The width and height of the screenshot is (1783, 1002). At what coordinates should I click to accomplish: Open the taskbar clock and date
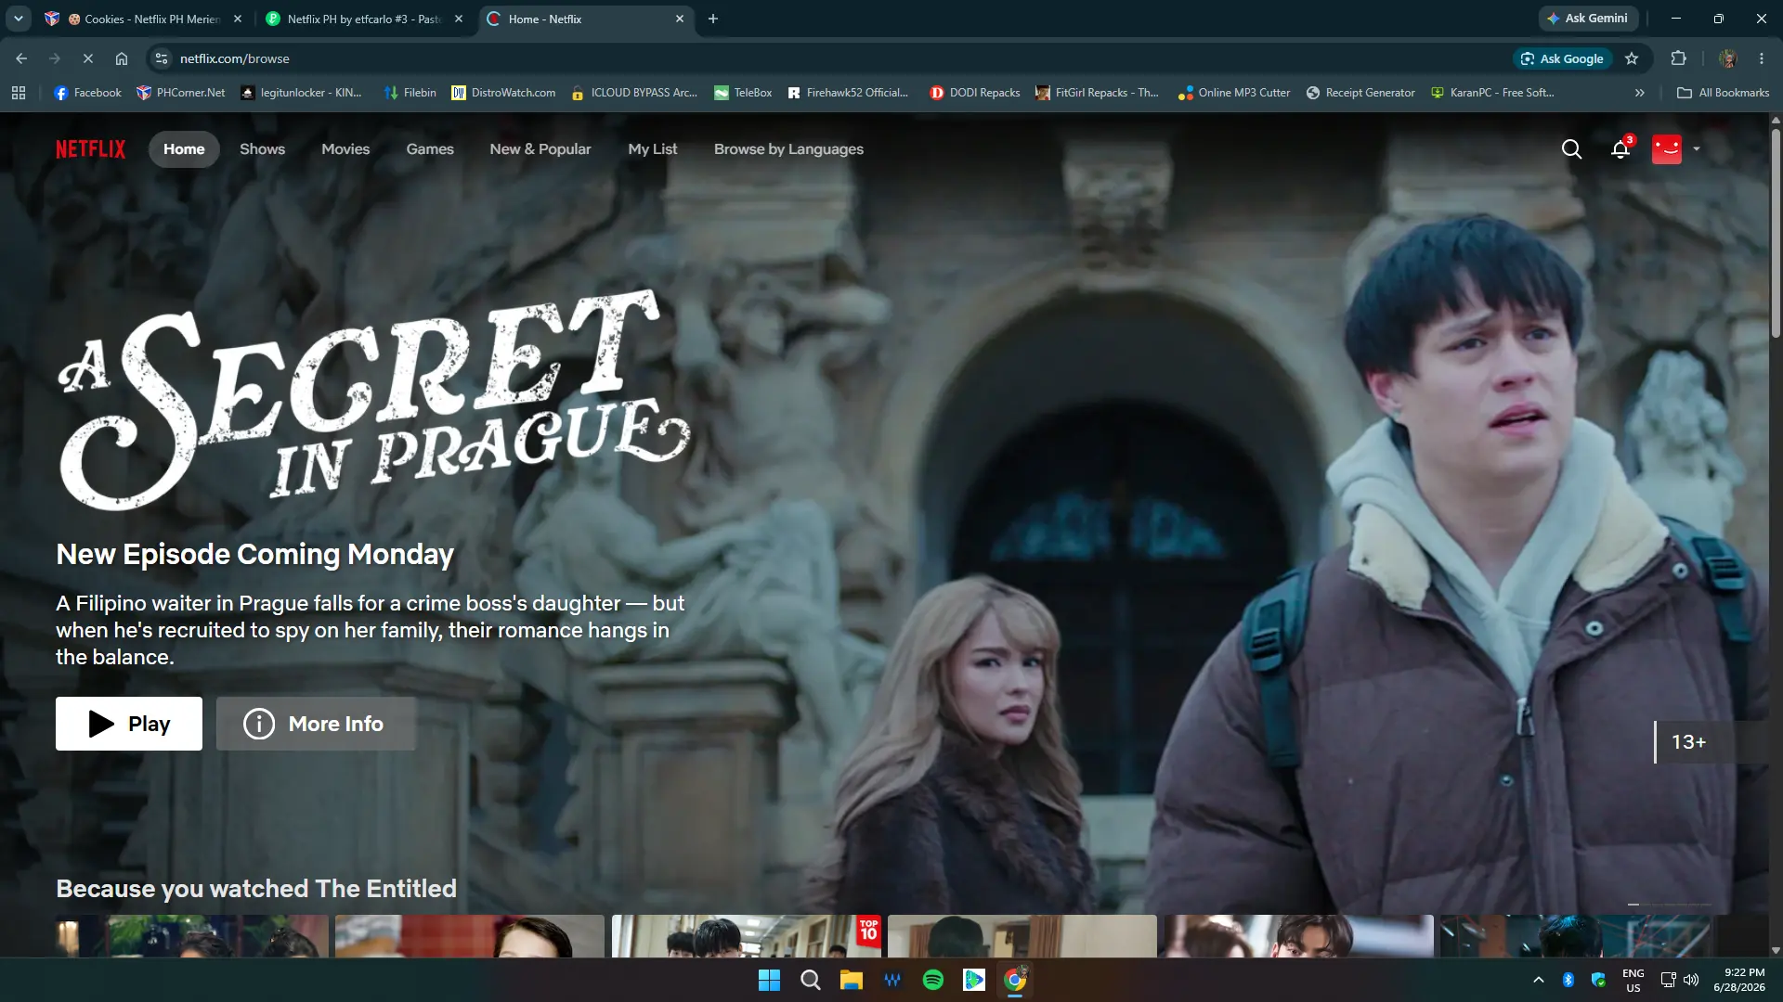pyautogui.click(x=1738, y=980)
